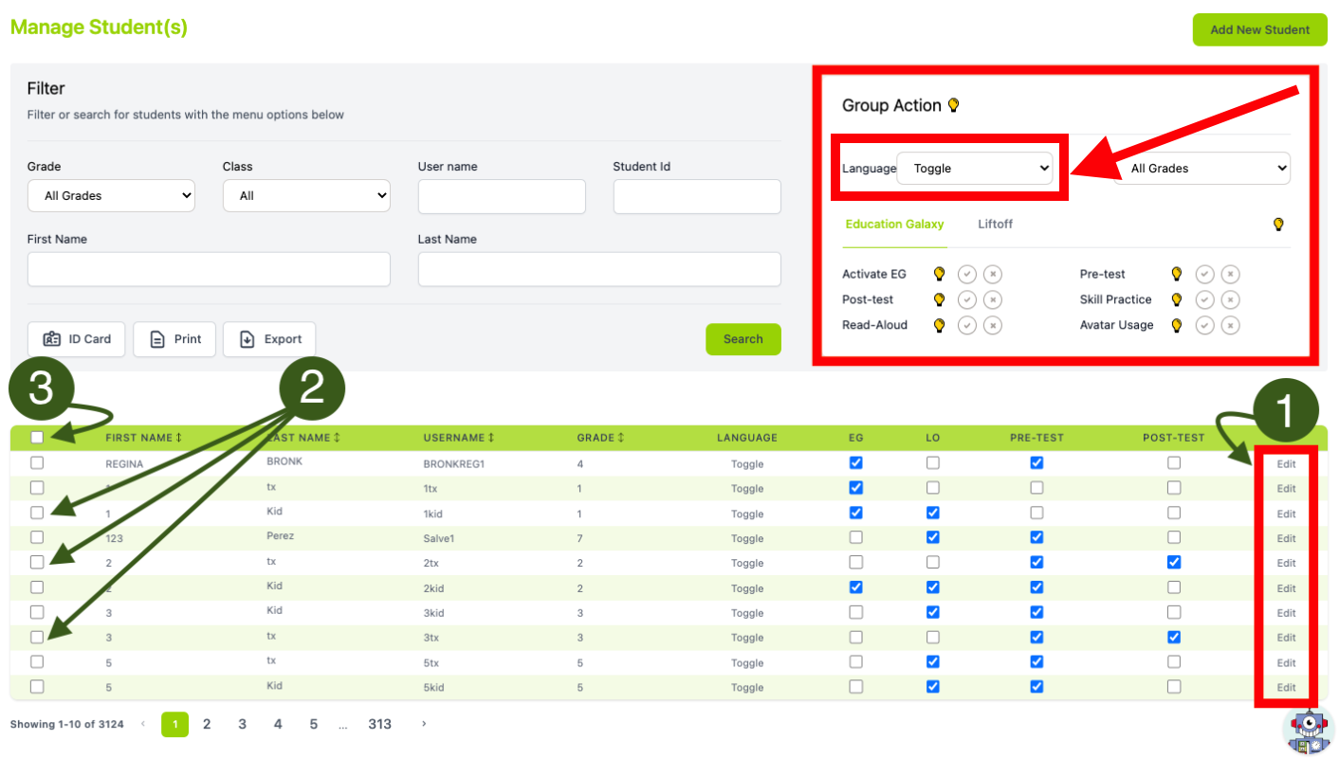Switch to the Liftoff tab
This screenshot has height=758, width=1339.
(995, 225)
